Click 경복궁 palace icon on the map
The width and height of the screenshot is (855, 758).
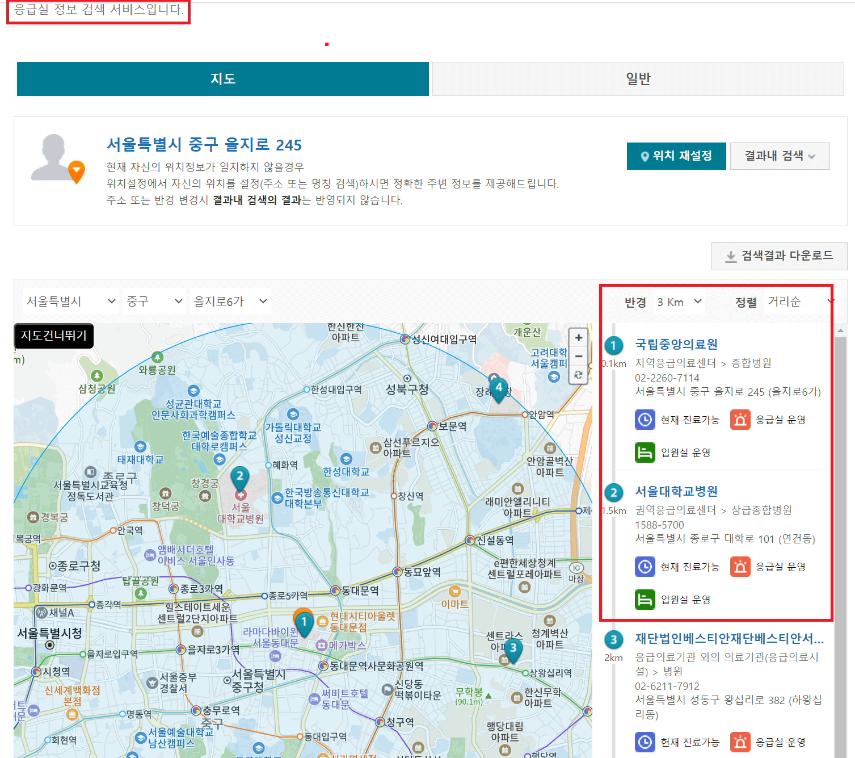(x=33, y=517)
